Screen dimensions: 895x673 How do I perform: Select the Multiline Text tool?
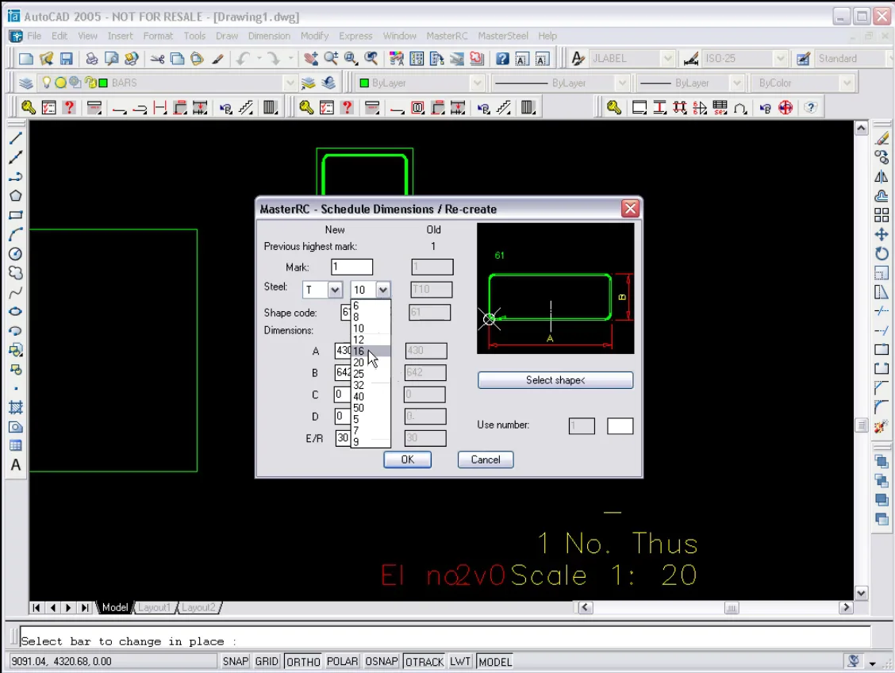(x=15, y=466)
